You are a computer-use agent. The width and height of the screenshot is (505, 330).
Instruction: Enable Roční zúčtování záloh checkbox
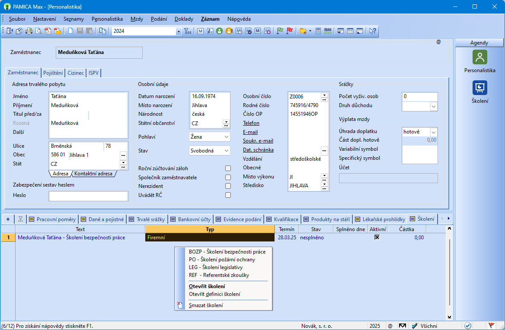tap(228, 168)
